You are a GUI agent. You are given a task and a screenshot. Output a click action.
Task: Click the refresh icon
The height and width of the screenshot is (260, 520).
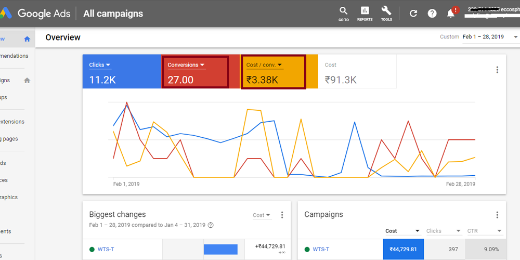coord(413,14)
